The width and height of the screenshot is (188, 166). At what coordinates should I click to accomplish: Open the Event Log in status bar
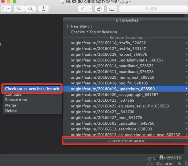tap(170, 157)
